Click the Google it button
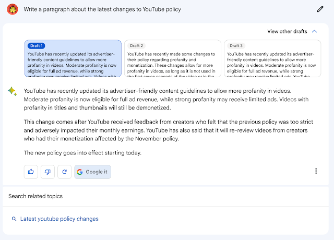The image size is (334, 240). pyautogui.click(x=93, y=172)
